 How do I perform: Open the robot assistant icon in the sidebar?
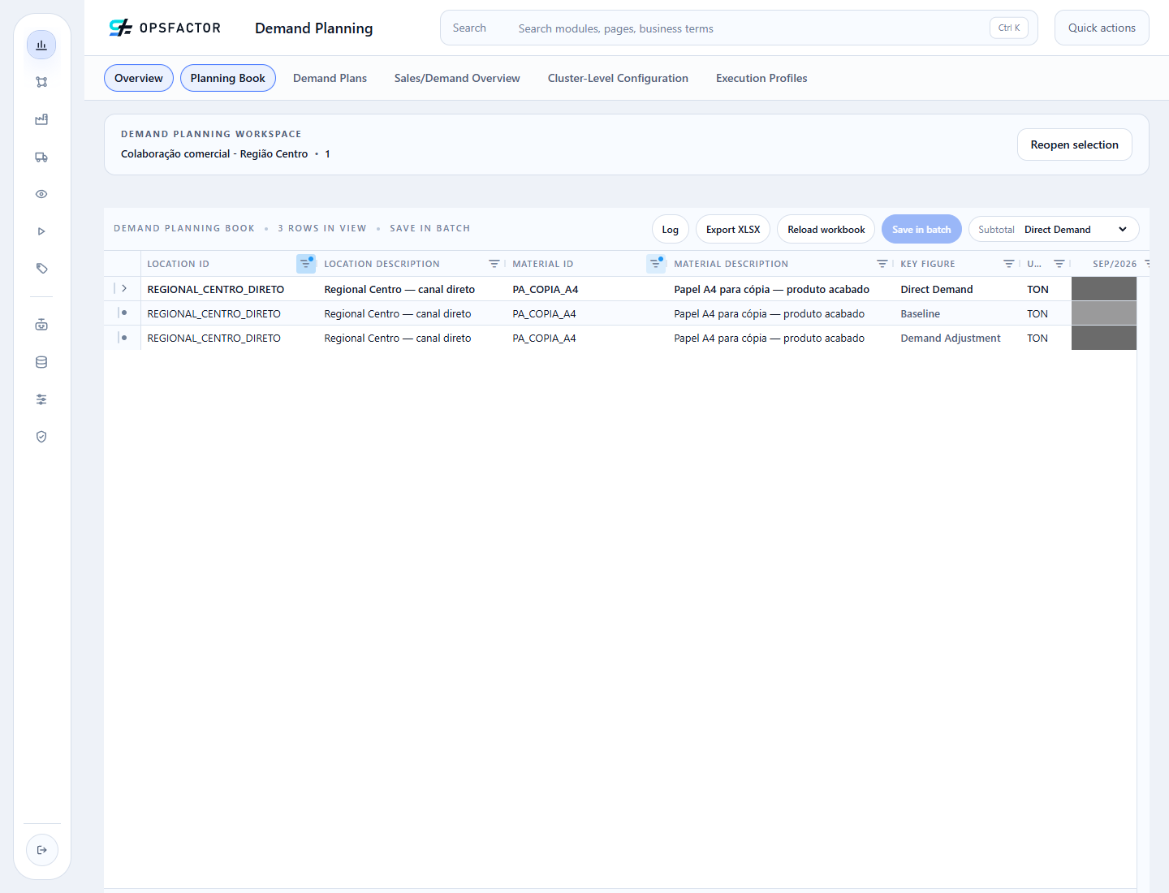(x=41, y=325)
